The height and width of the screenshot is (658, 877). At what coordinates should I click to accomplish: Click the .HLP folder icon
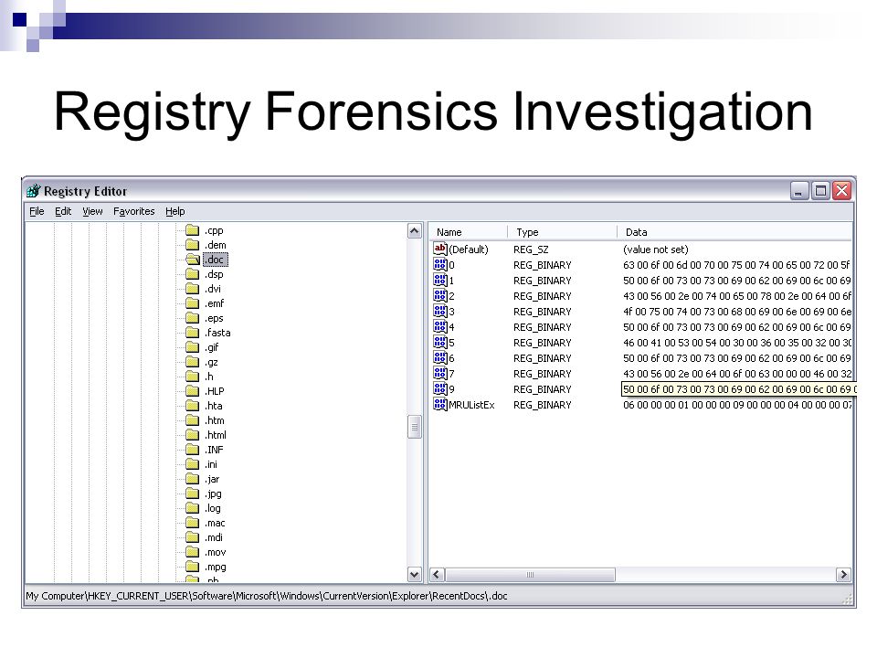point(193,390)
